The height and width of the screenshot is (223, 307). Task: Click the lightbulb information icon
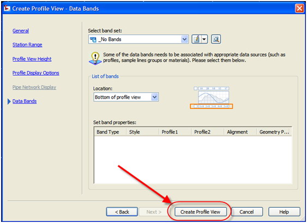95,58
